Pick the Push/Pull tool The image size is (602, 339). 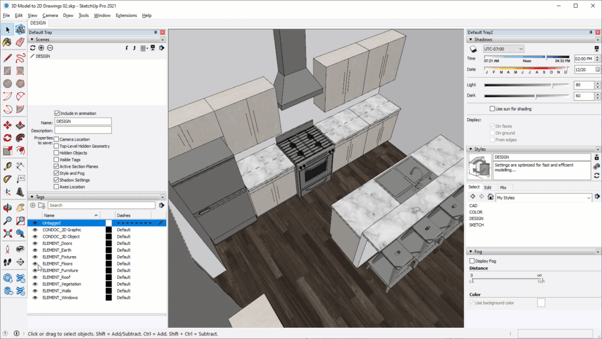pos(21,125)
